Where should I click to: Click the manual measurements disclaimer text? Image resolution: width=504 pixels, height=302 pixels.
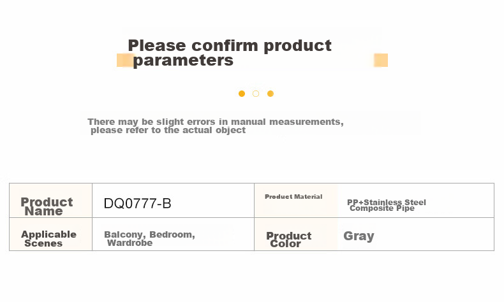tap(216, 126)
